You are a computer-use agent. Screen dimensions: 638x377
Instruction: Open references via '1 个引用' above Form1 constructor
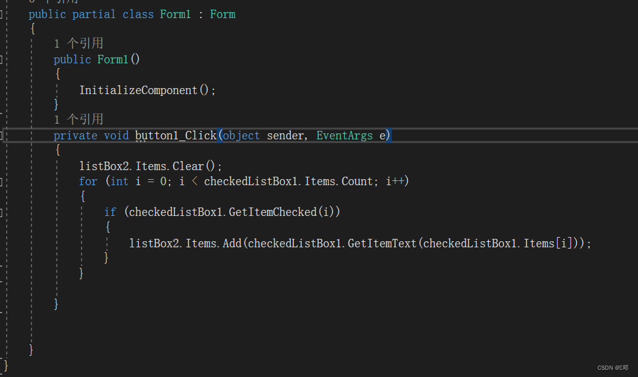(x=79, y=43)
